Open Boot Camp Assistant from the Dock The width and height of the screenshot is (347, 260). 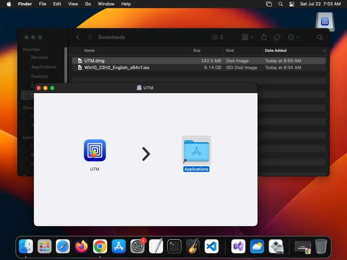point(276,246)
